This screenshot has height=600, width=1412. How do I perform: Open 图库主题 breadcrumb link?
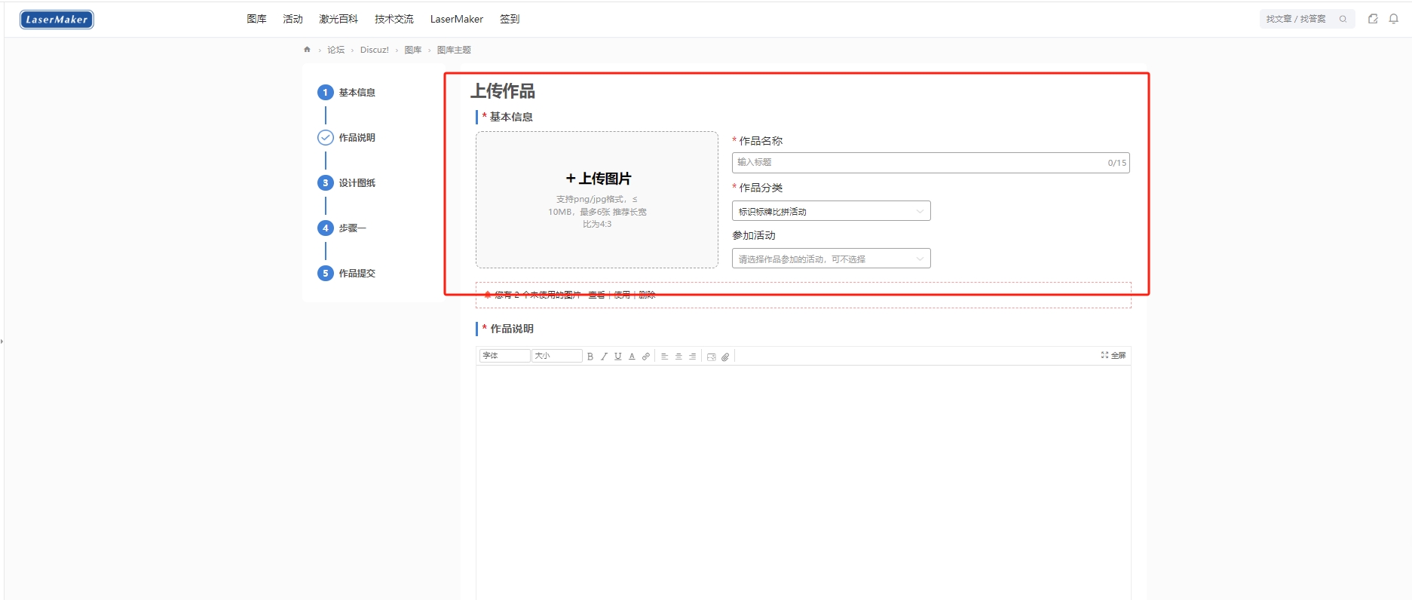(x=454, y=50)
